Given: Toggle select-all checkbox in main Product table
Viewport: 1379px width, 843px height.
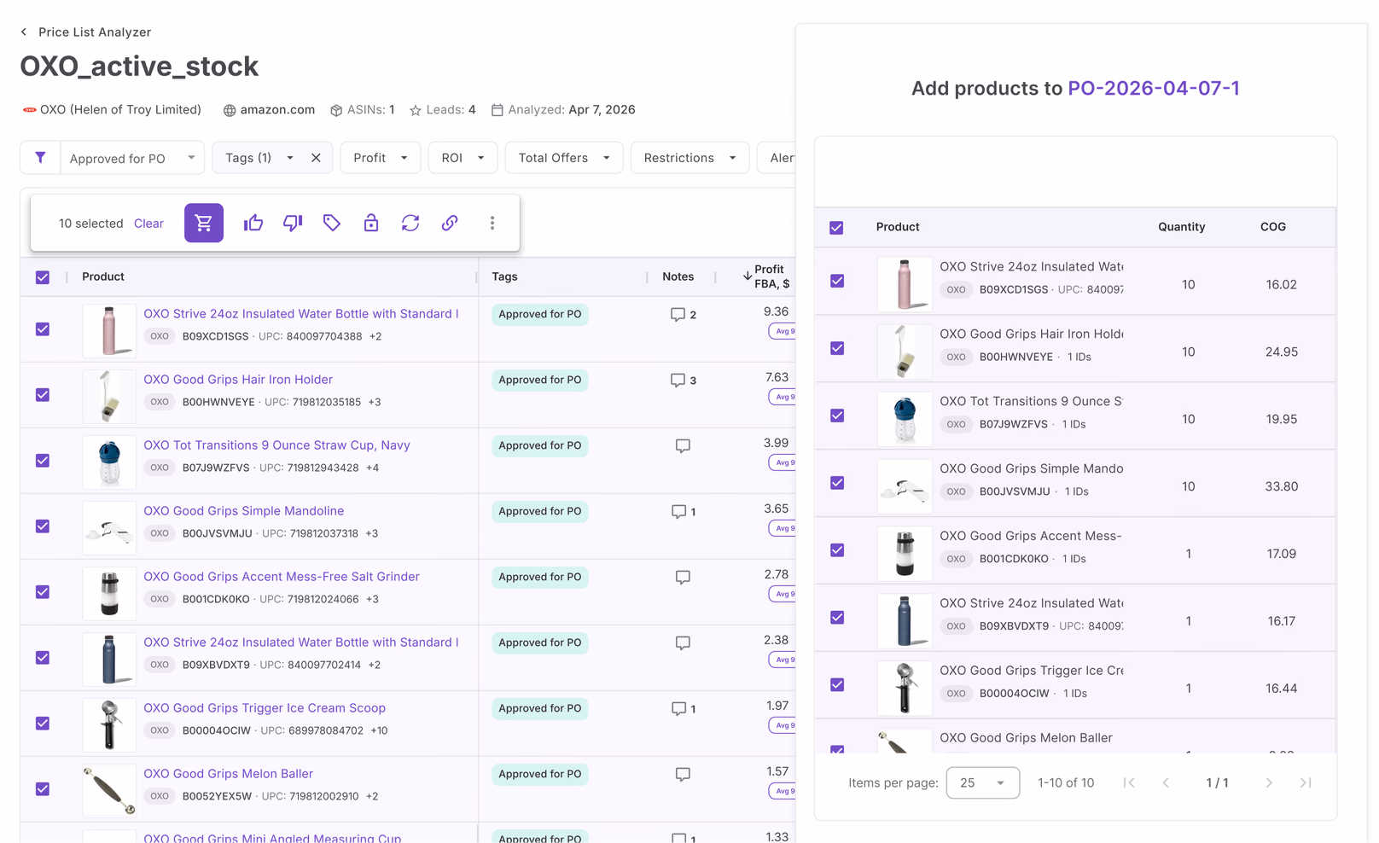Looking at the screenshot, I should [43, 277].
